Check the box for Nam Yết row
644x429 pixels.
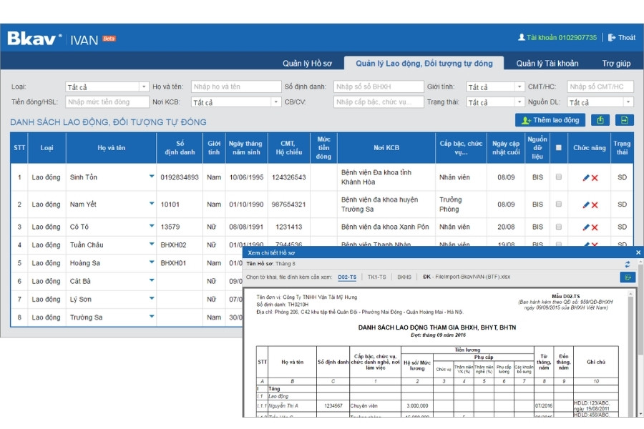coord(559,204)
